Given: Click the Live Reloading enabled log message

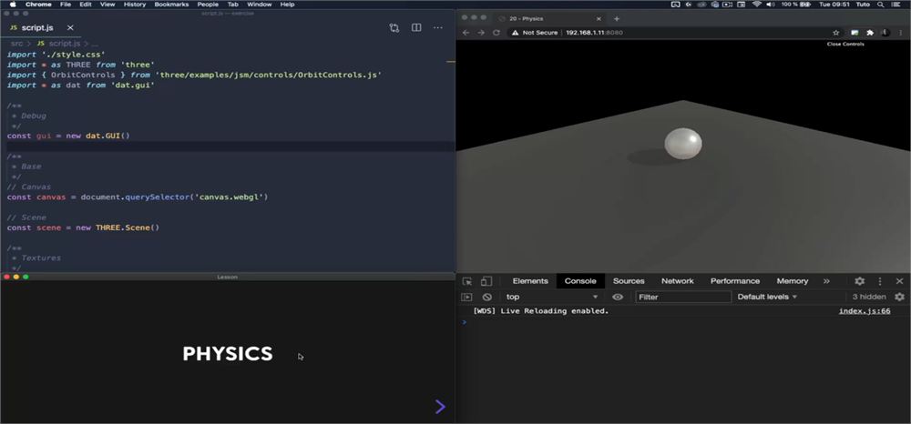Looking at the screenshot, I should pos(541,311).
